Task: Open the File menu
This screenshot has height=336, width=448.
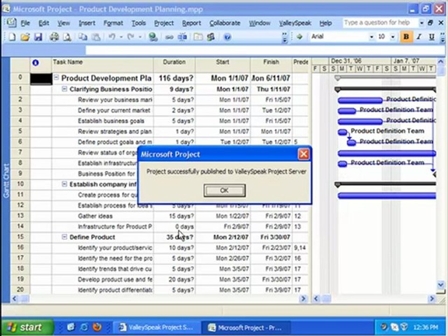Action: (x=25, y=23)
